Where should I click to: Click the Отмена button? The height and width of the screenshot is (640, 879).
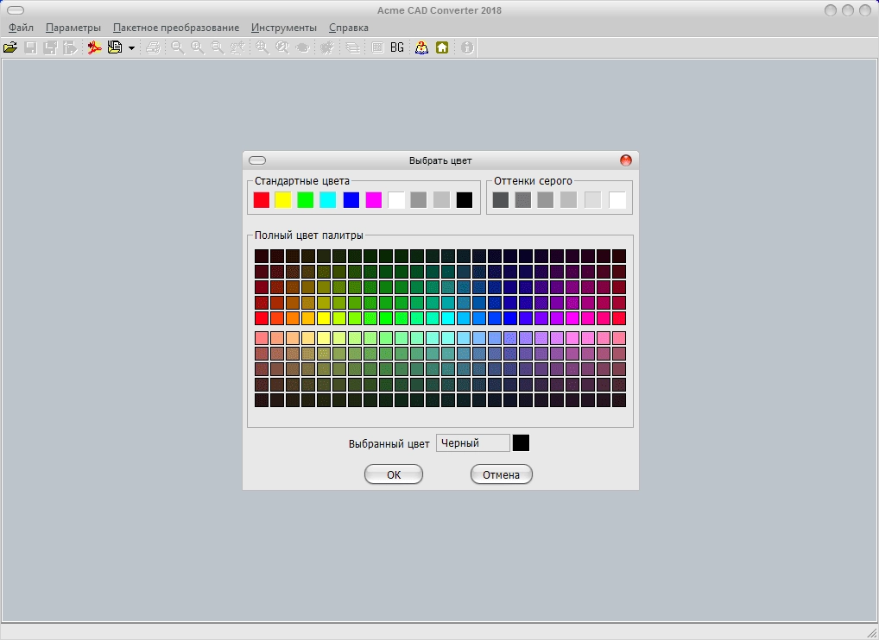(x=501, y=474)
